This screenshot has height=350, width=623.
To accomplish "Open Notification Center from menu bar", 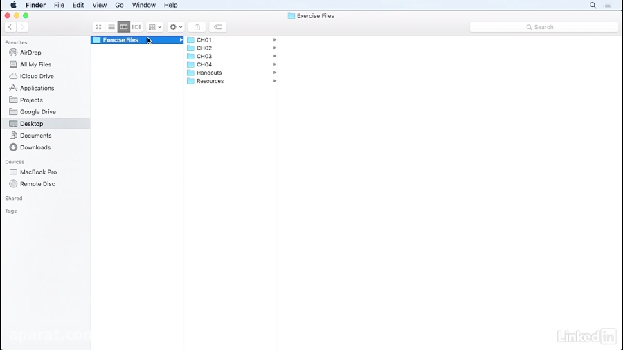I will click(x=608, y=5).
